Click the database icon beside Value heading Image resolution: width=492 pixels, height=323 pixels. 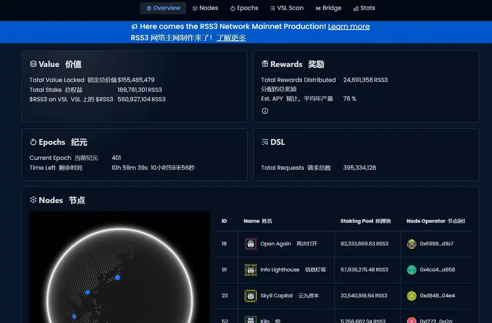(33, 64)
